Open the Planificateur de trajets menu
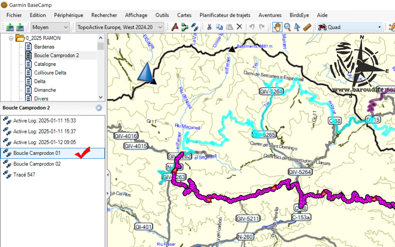The height and width of the screenshot is (247, 395). coord(225,15)
